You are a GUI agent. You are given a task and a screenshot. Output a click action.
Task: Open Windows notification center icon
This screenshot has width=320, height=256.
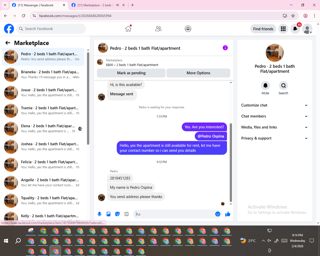click(312, 241)
